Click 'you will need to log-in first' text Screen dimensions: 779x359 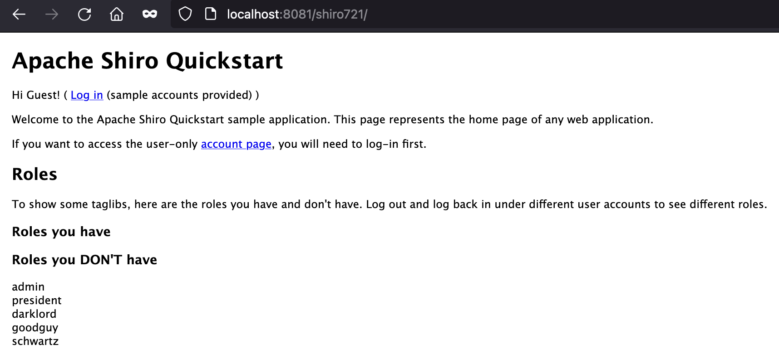[352, 144]
